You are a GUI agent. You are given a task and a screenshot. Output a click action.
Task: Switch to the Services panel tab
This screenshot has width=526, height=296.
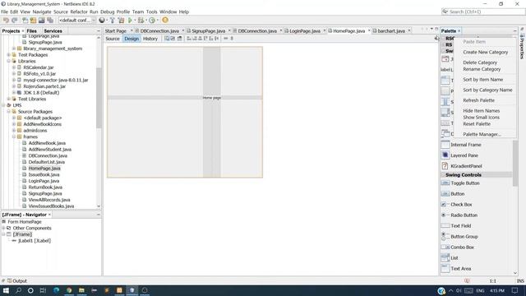(x=53, y=31)
